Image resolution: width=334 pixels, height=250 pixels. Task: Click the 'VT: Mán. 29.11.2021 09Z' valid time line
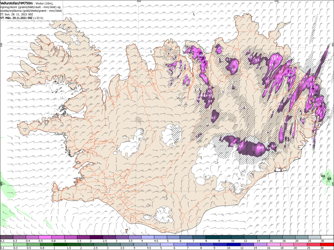pos(16,18)
